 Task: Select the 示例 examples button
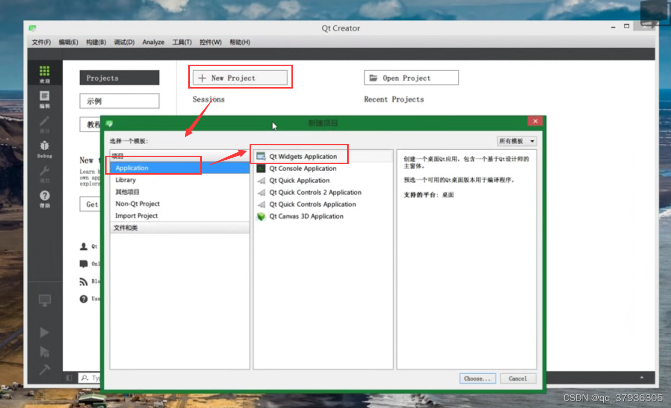[x=120, y=101]
